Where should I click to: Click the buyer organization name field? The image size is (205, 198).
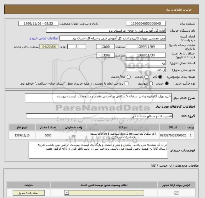(106, 31)
